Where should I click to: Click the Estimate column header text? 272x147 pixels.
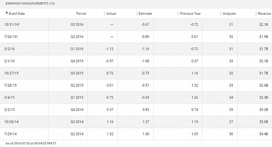tap(145, 14)
